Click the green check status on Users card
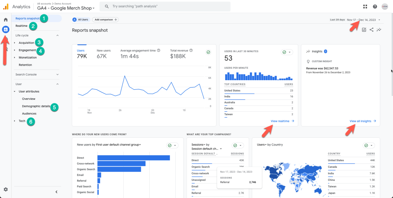The image size is (393, 198). pyautogui.click(x=208, y=52)
